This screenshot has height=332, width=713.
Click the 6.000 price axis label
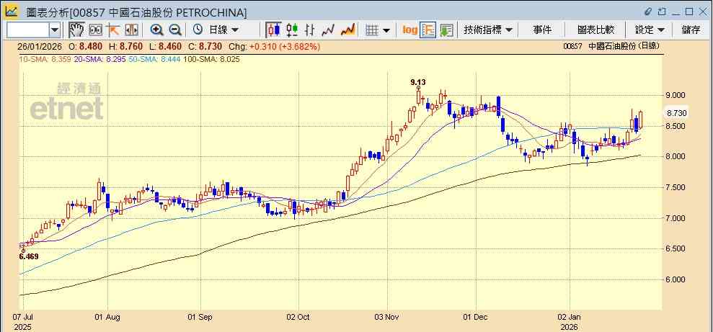tap(676, 279)
